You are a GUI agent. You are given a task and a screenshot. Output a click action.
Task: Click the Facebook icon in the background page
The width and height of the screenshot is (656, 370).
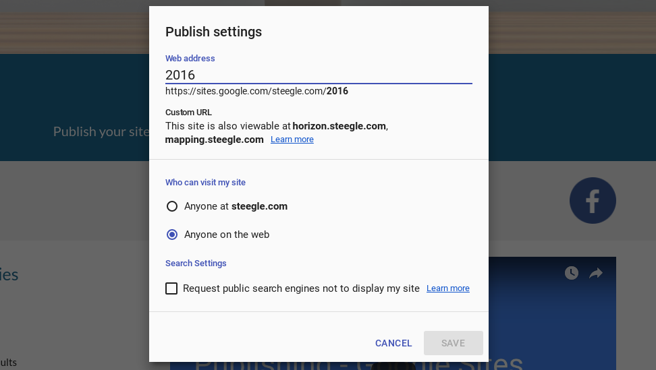pos(593,200)
